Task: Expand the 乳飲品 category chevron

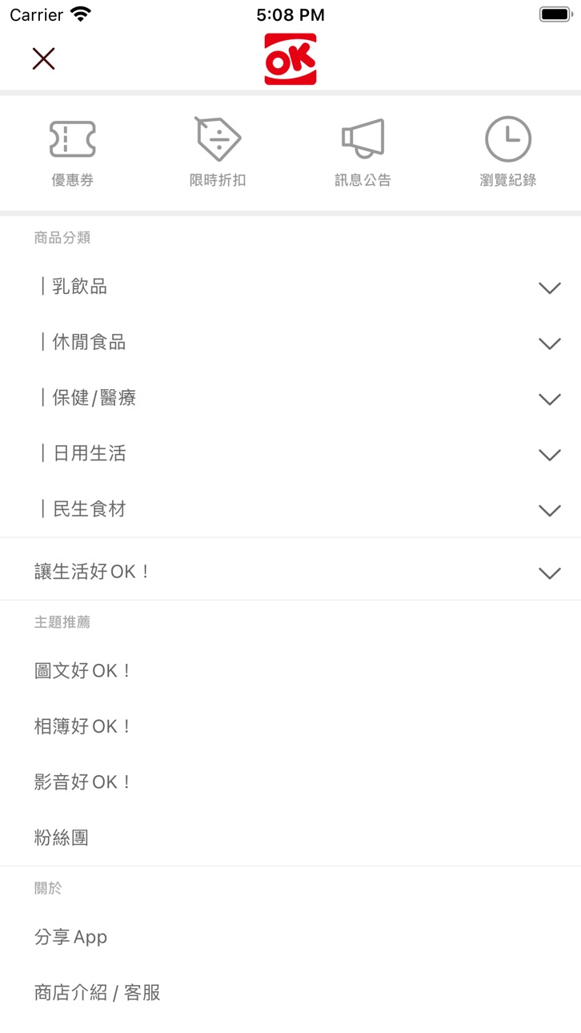Action: click(x=550, y=288)
